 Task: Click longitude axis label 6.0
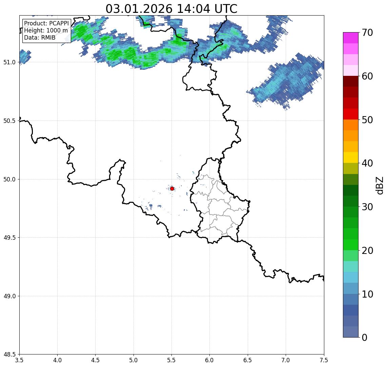[210, 360]
